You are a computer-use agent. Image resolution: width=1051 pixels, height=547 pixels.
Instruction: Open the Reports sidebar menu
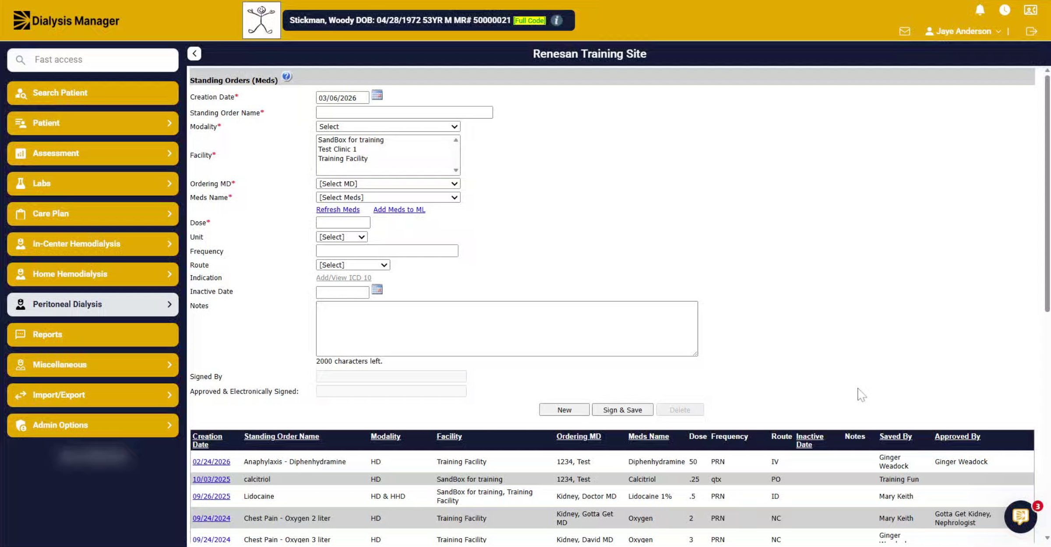(93, 334)
